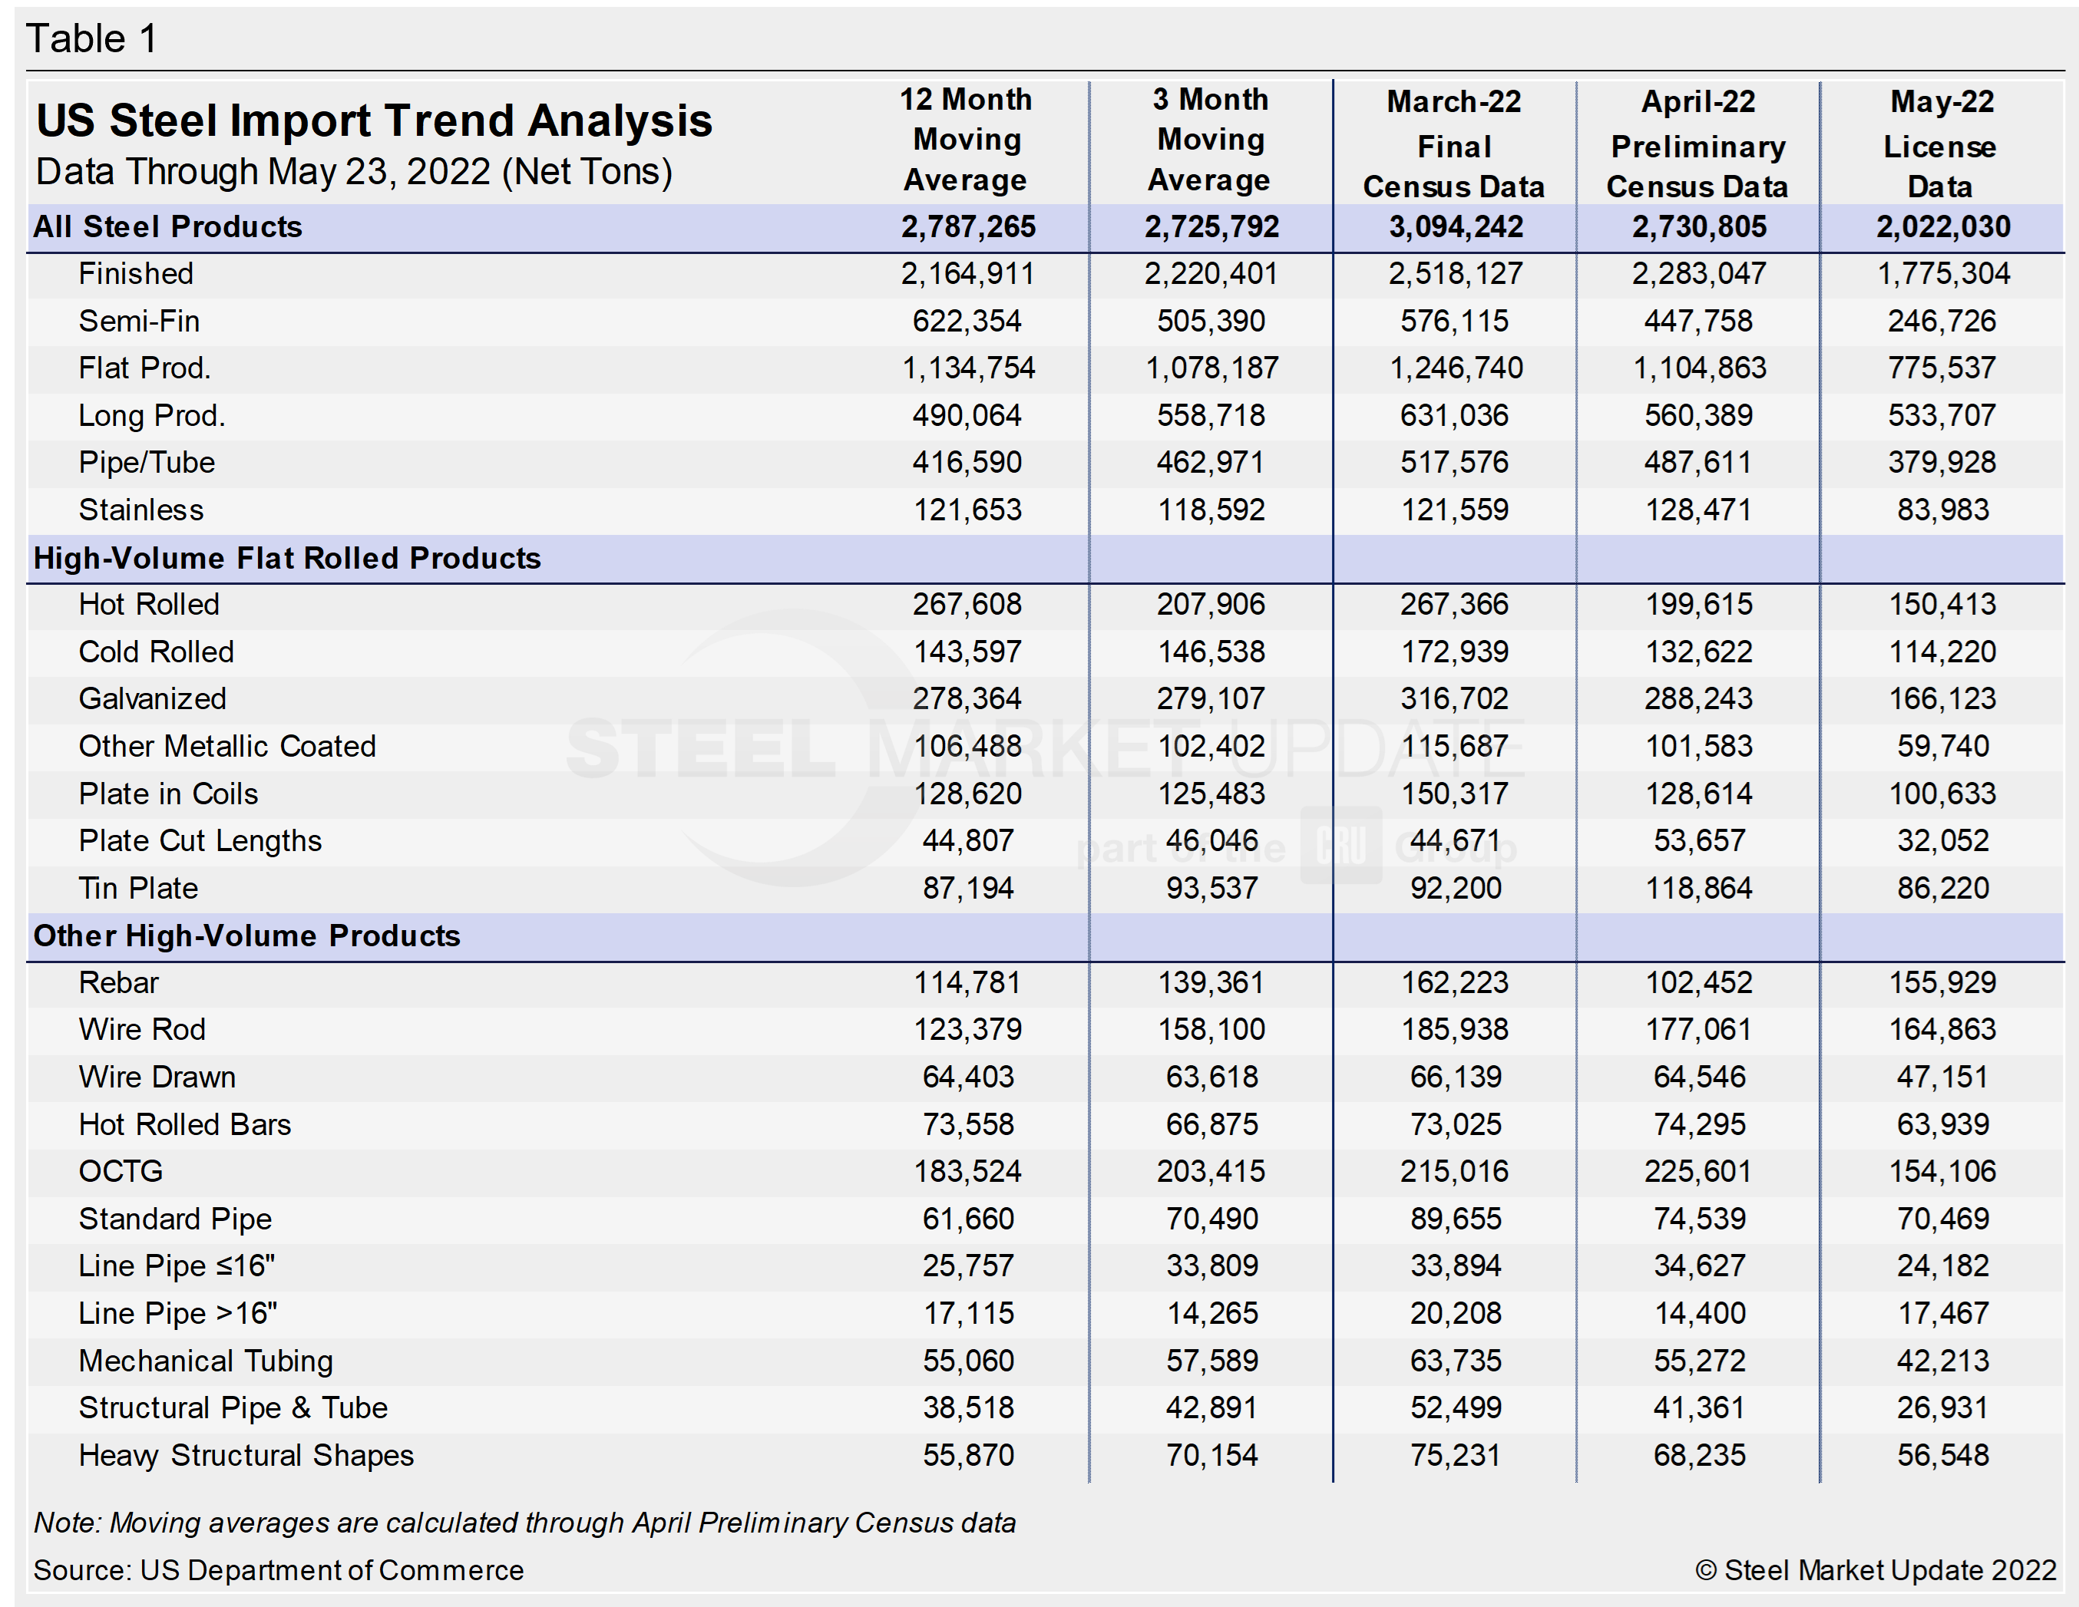Click the "12 Month Moving Average" column header

[x=967, y=140]
